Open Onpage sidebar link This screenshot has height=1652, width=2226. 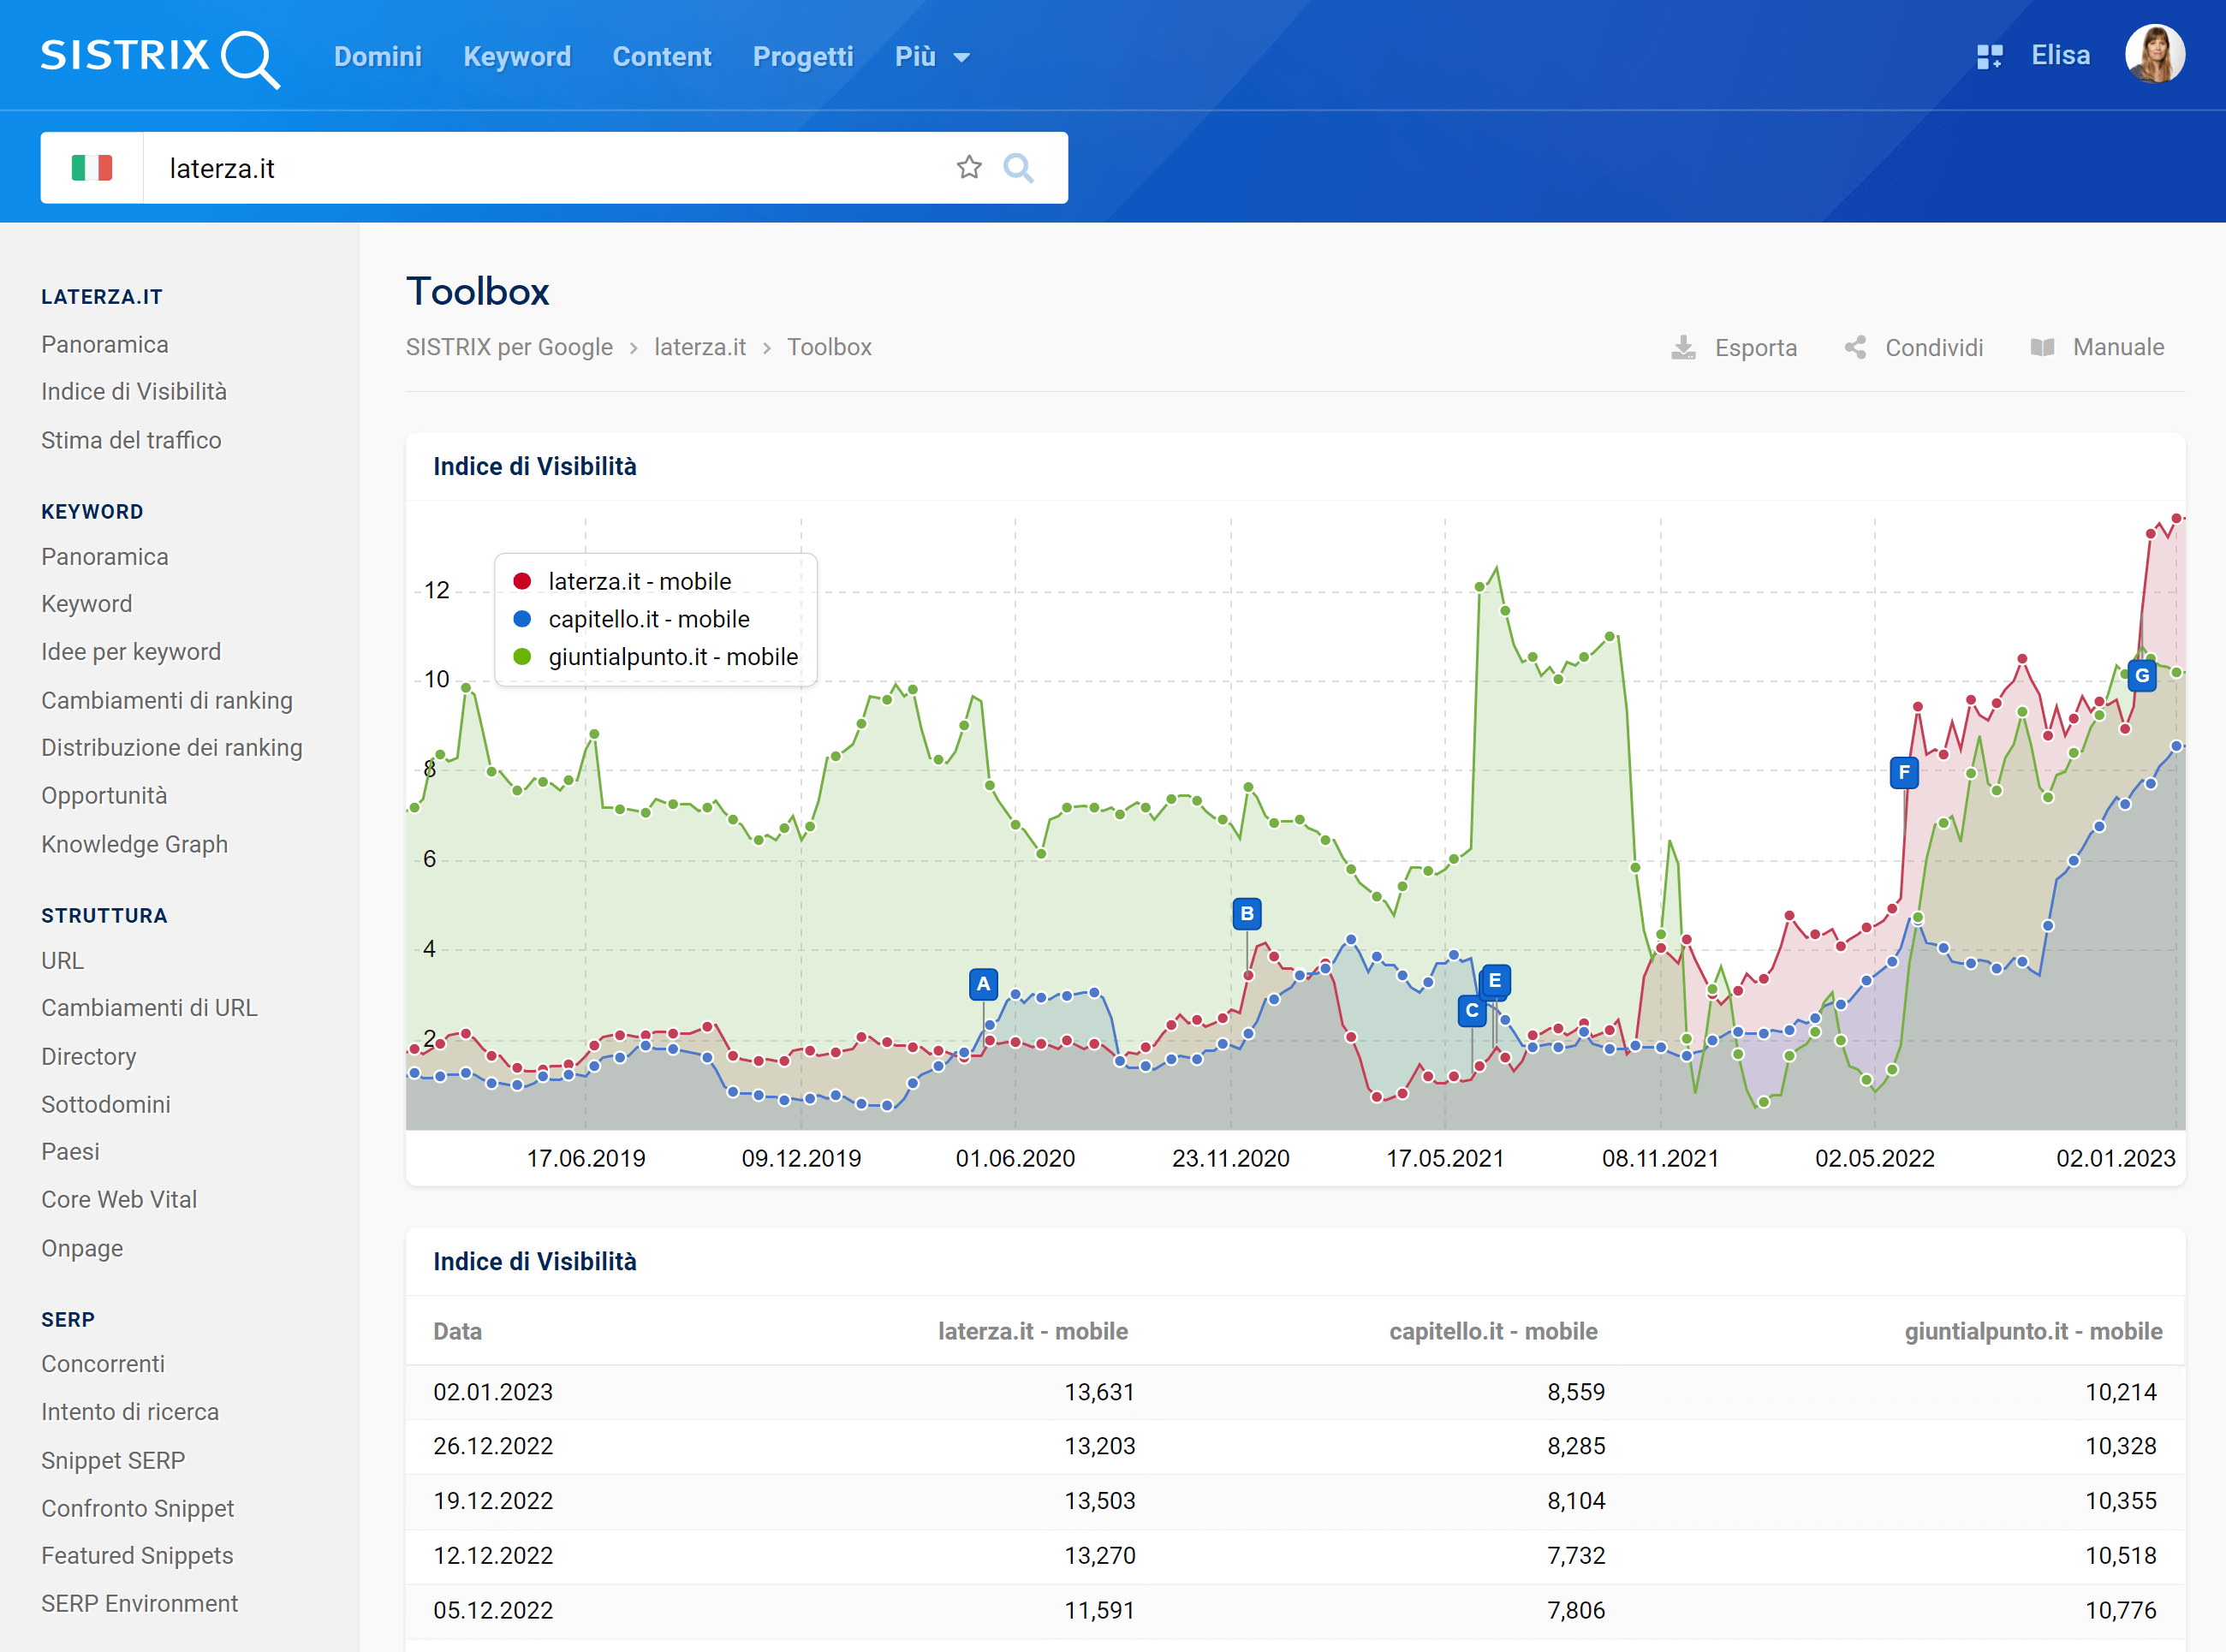tap(82, 1248)
